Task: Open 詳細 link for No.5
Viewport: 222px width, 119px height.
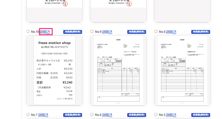Action: click(169, 115)
